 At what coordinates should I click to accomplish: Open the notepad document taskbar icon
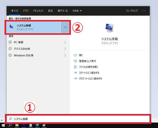[31, 125]
